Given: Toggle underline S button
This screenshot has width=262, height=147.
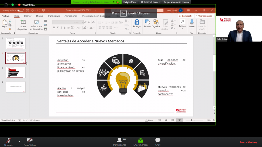Looking at the screenshot, I should [61, 28].
